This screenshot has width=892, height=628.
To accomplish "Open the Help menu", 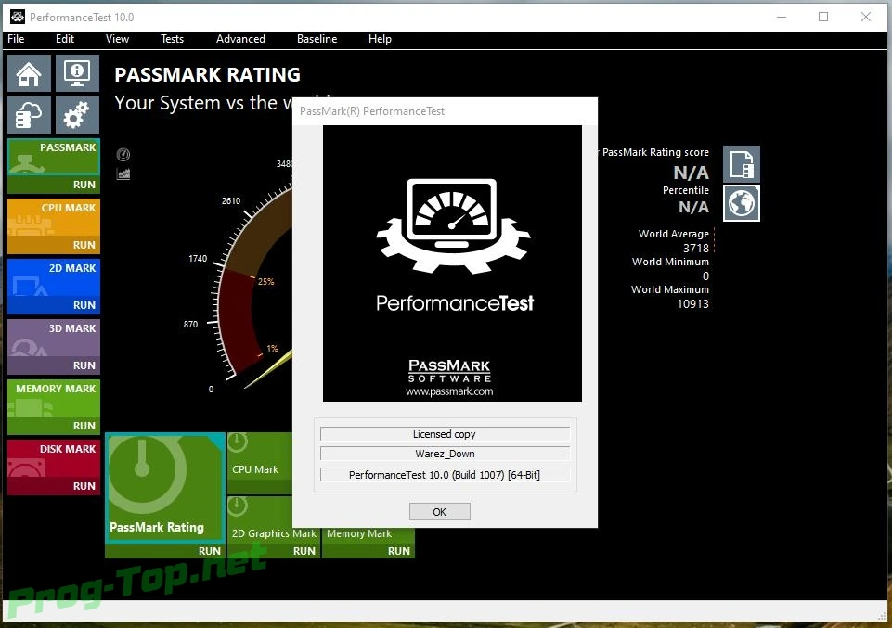I will [x=380, y=39].
